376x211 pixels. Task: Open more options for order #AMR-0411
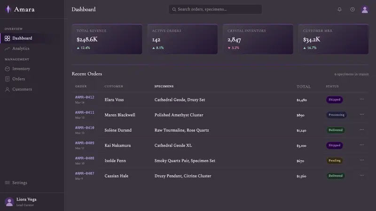[x=361, y=114]
